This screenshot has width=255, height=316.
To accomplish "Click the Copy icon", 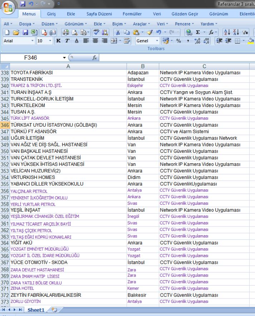I will click(x=127, y=32).
